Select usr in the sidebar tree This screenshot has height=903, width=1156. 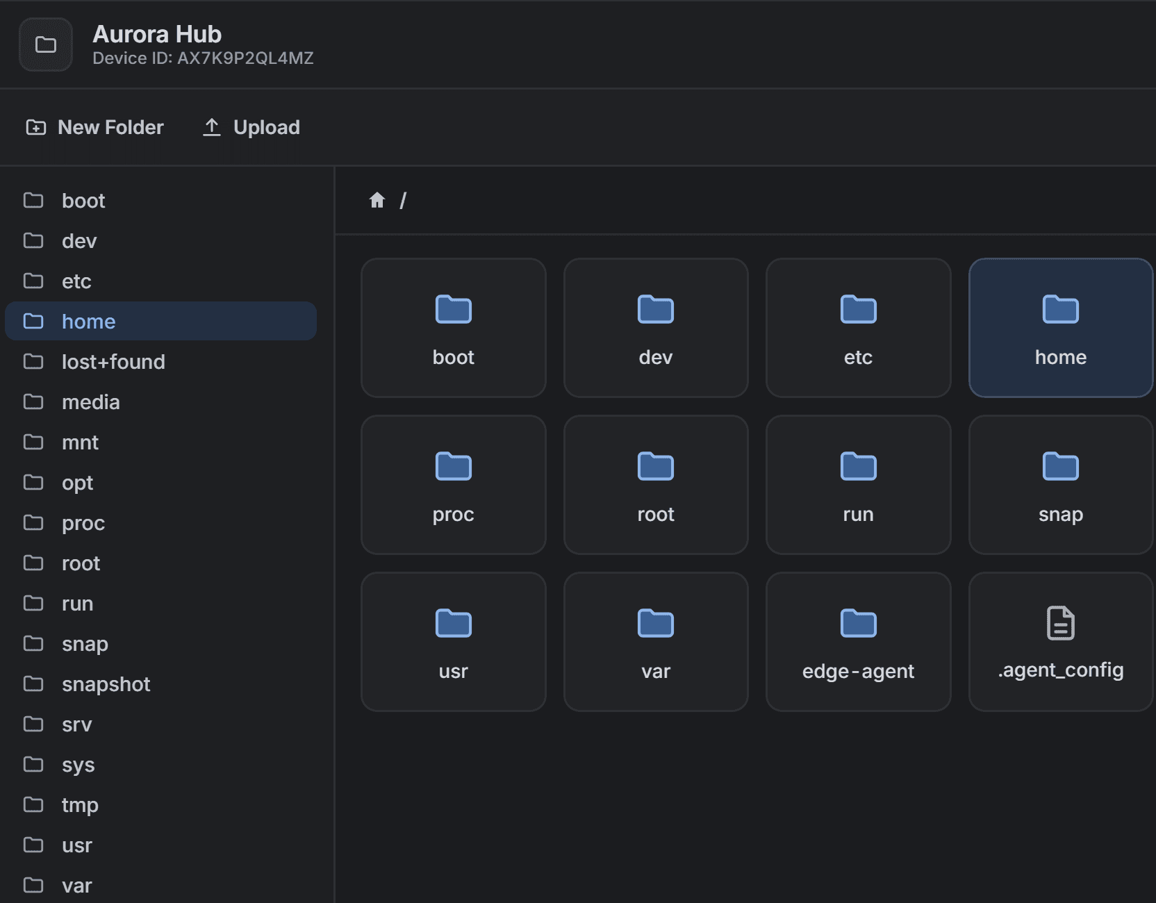[161, 845]
